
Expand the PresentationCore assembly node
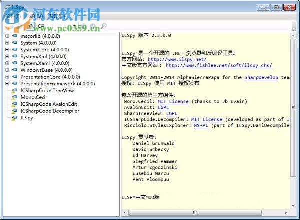click(x=7, y=77)
